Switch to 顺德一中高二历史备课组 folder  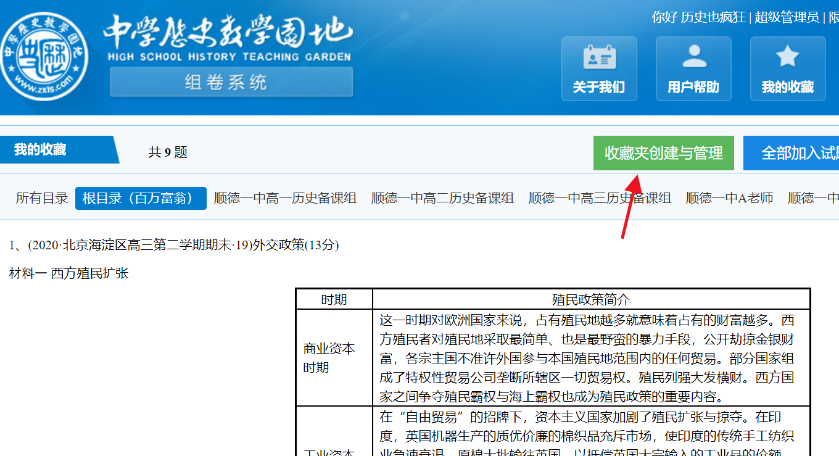[x=442, y=198]
